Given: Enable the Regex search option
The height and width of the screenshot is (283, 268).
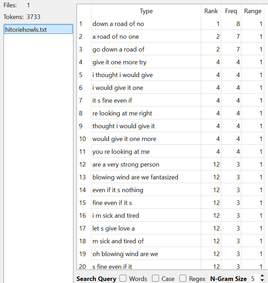Looking at the screenshot, I should [x=183, y=279].
